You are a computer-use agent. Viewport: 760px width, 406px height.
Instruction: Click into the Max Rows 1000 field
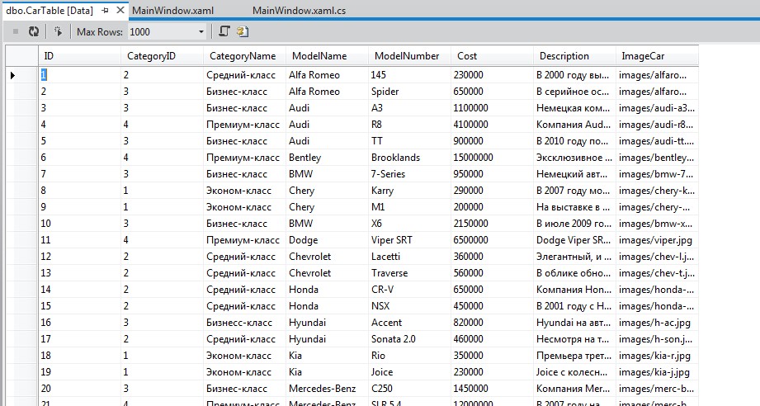point(163,32)
